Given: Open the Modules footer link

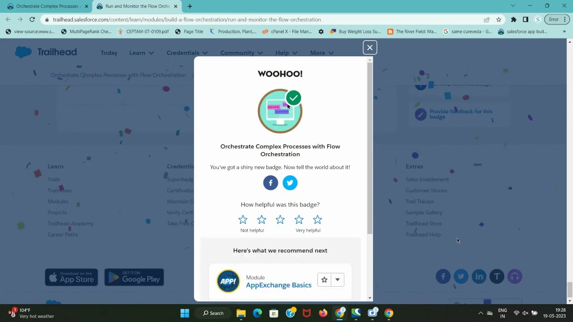Looking at the screenshot, I should [x=58, y=201].
